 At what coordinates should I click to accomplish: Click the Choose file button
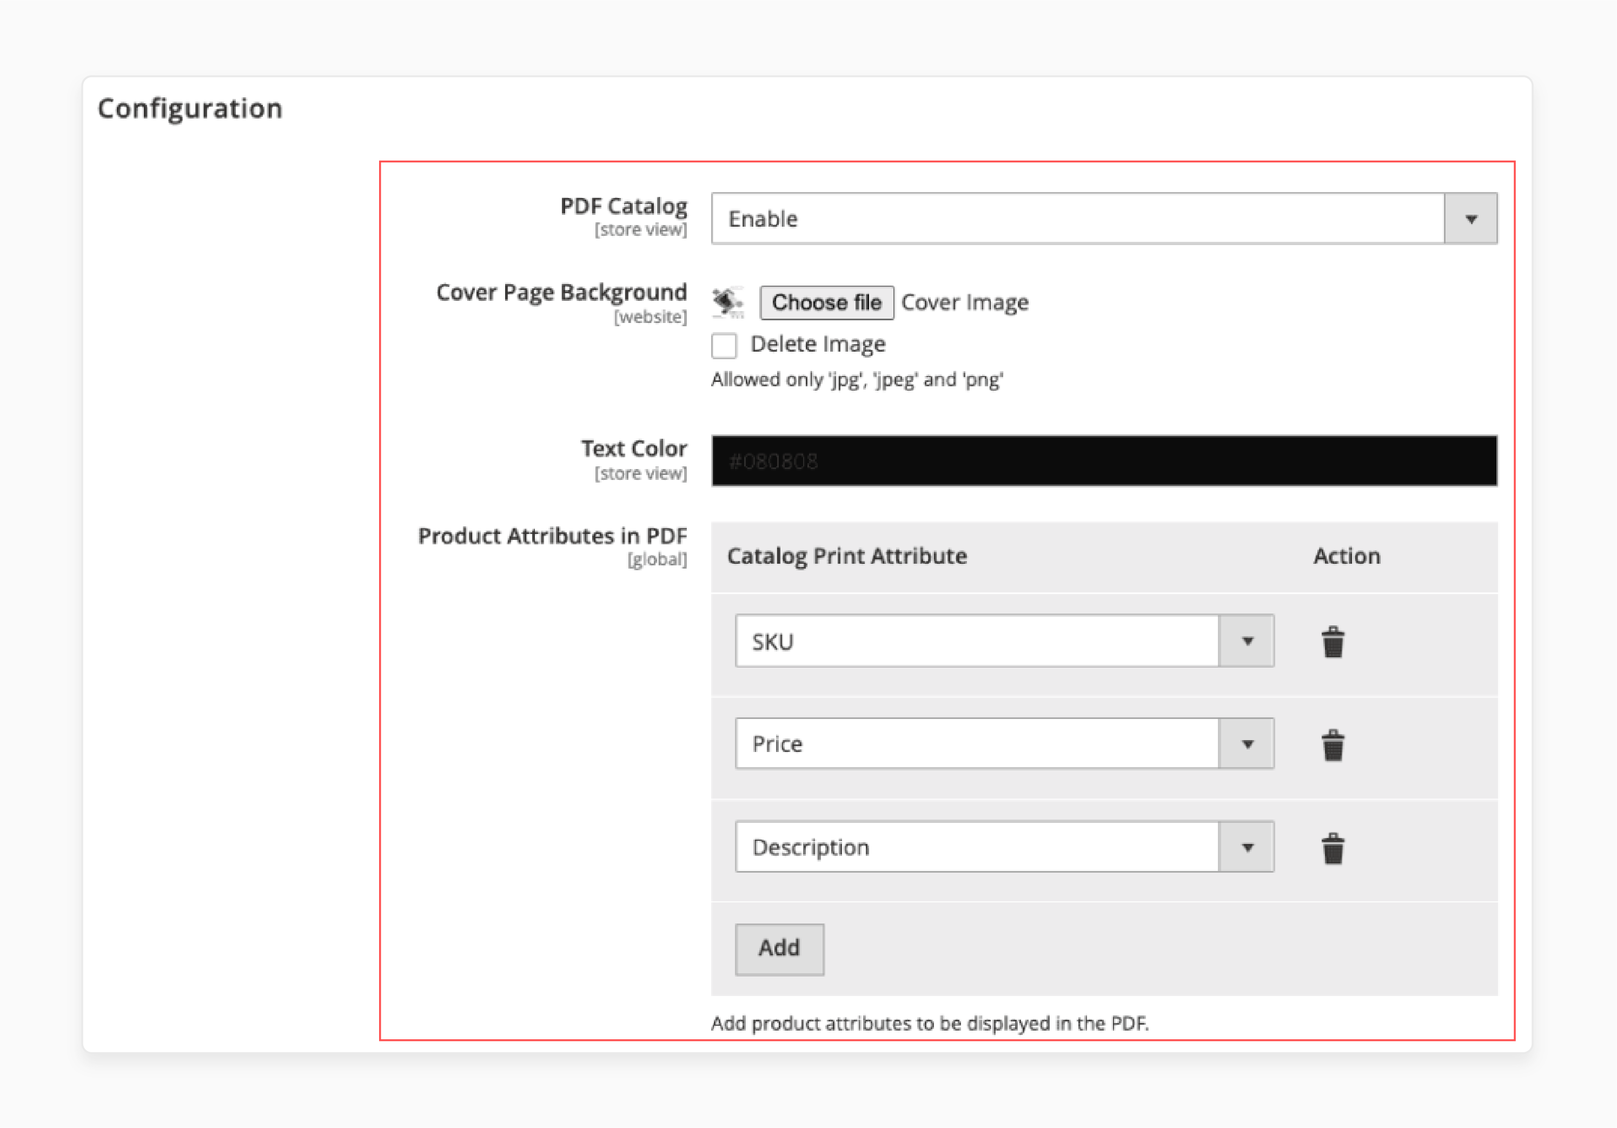point(827,303)
